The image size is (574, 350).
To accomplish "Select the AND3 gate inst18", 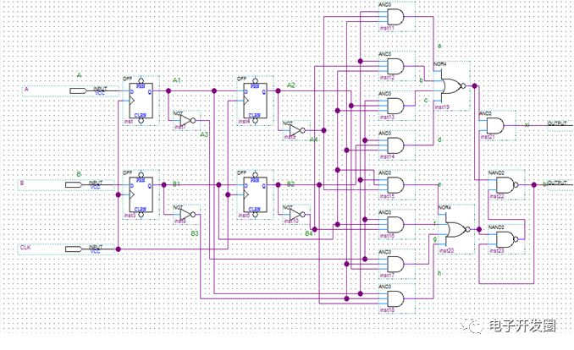I will [x=395, y=298].
